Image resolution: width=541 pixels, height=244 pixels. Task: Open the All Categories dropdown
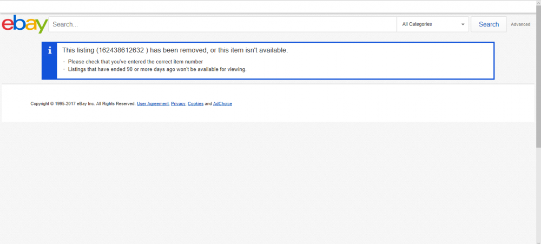tap(432, 24)
